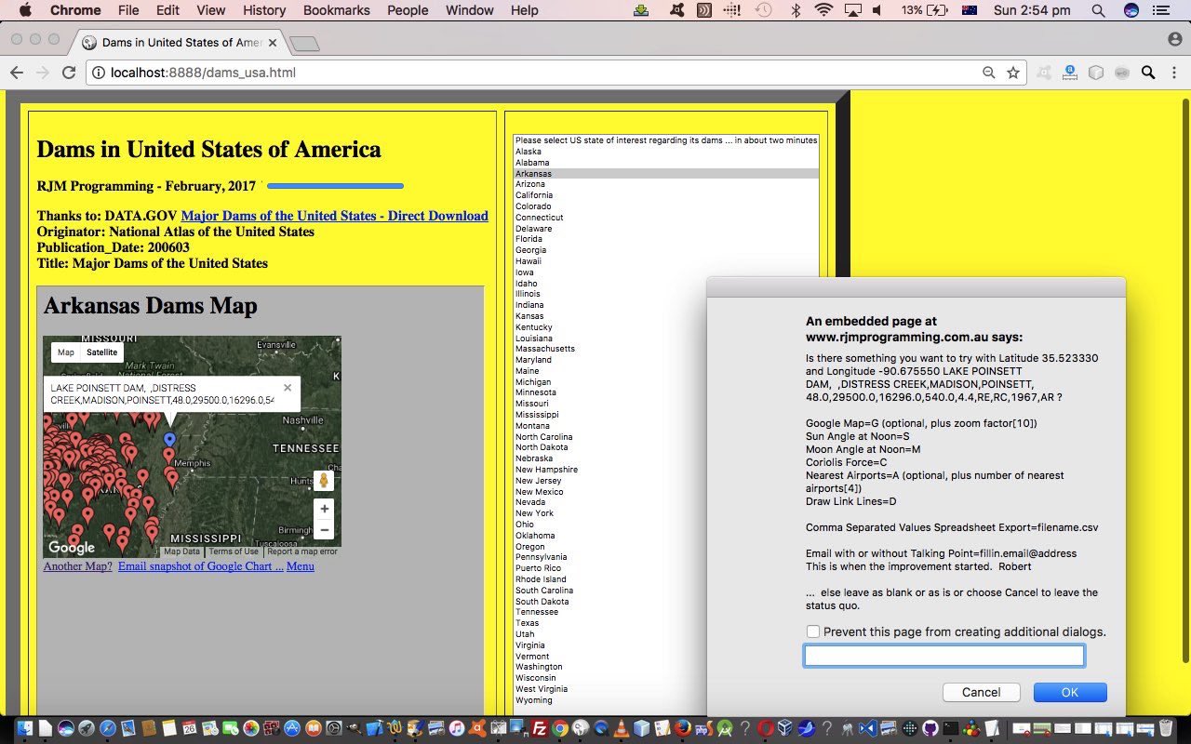Image resolution: width=1191 pixels, height=744 pixels.
Task: Open the Edit menu
Action: [x=167, y=10]
